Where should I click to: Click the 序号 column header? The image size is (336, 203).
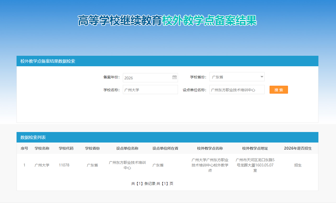tap(24, 148)
